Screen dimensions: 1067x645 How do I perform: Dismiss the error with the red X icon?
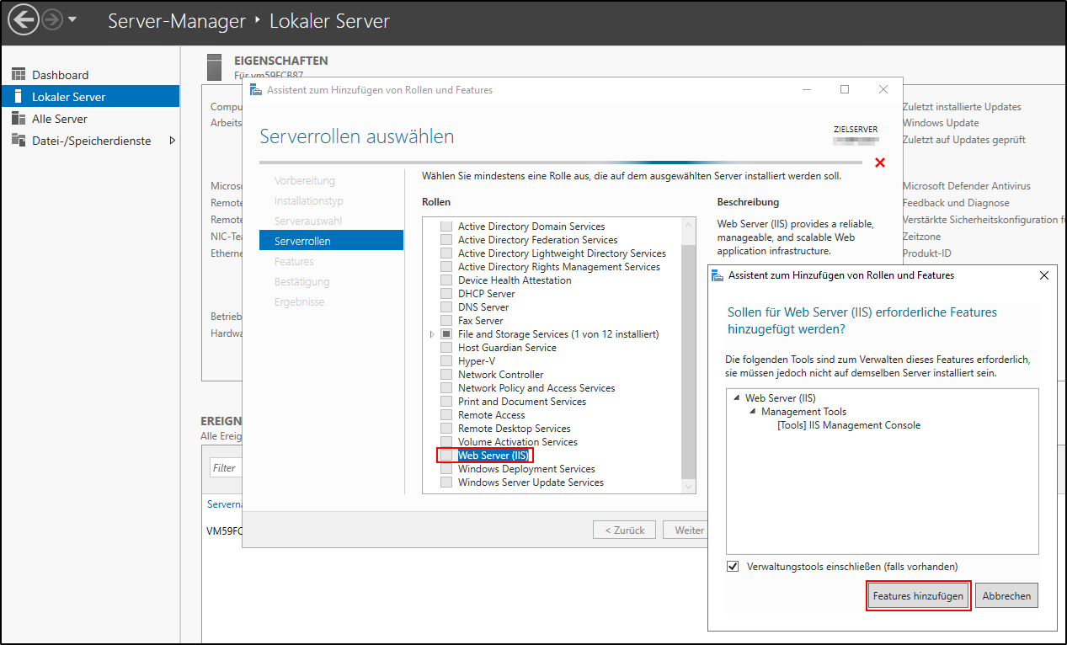tap(880, 163)
